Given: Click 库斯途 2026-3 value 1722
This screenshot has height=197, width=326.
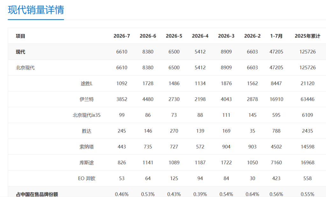Looking at the screenshot, I should coord(226,163).
